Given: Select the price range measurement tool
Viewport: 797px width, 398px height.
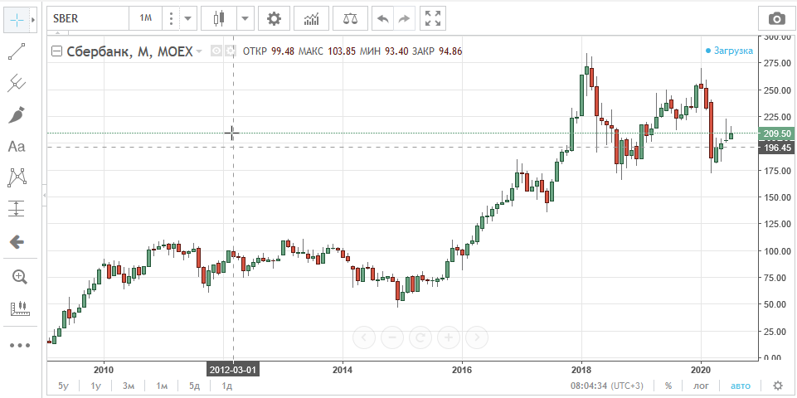Looking at the screenshot, I should point(17,208).
